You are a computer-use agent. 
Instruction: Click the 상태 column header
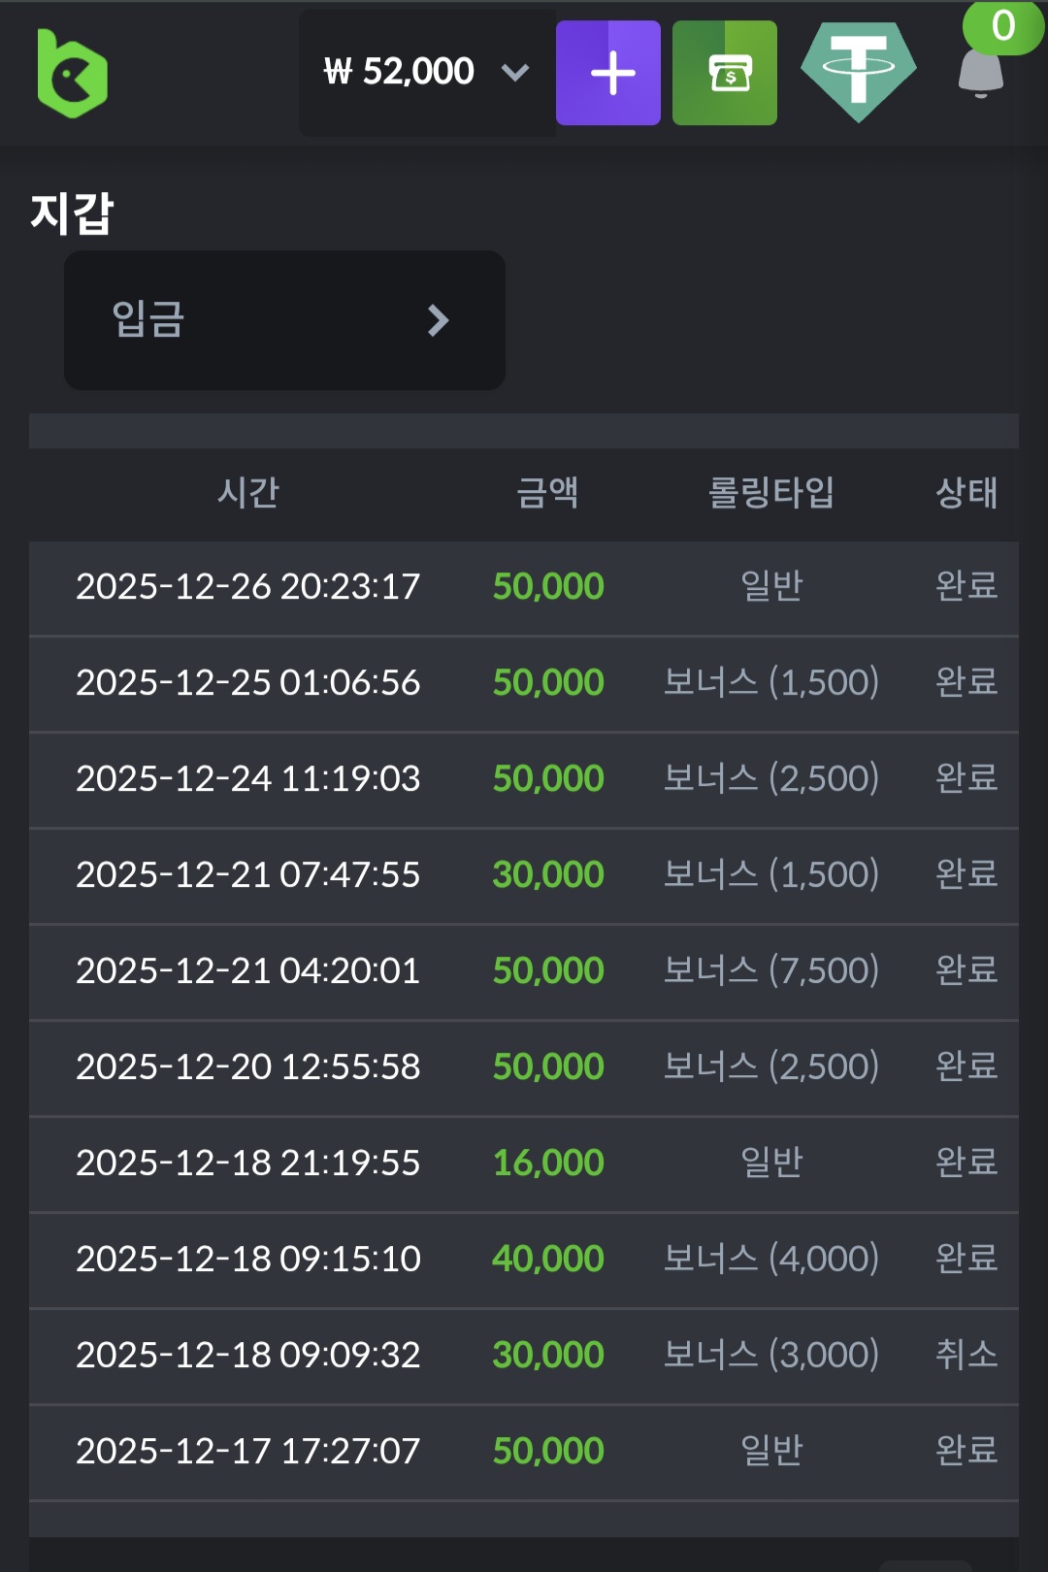click(966, 493)
